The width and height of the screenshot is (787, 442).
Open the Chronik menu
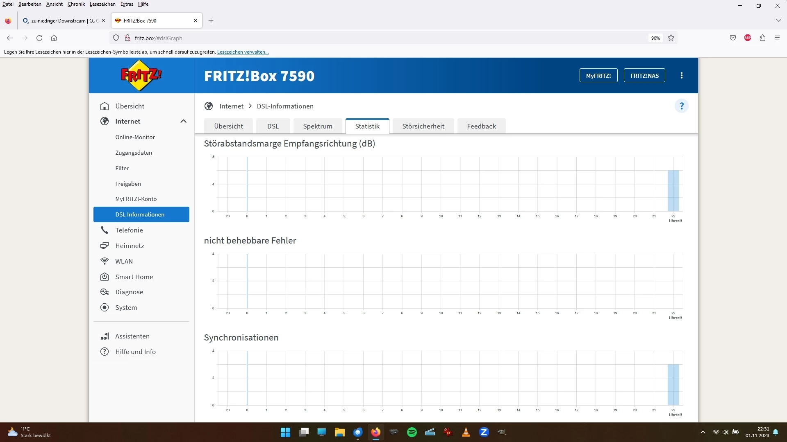pos(76,4)
